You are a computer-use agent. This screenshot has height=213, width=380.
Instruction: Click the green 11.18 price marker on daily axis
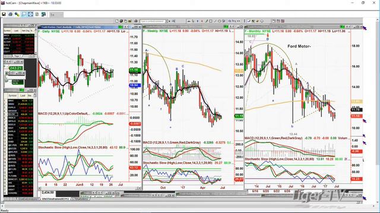(134, 70)
